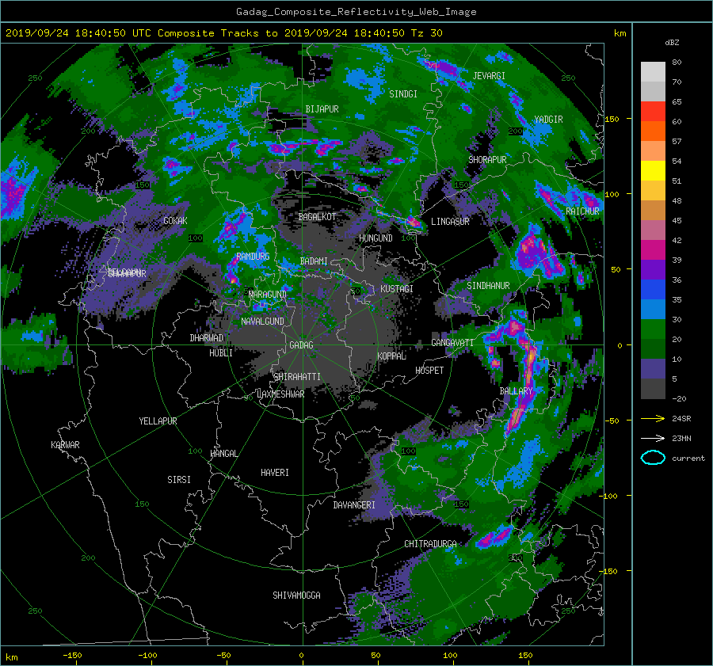Select the blue 36 dBZ color swatch
The width and height of the screenshot is (713, 666).
pyautogui.click(x=653, y=289)
